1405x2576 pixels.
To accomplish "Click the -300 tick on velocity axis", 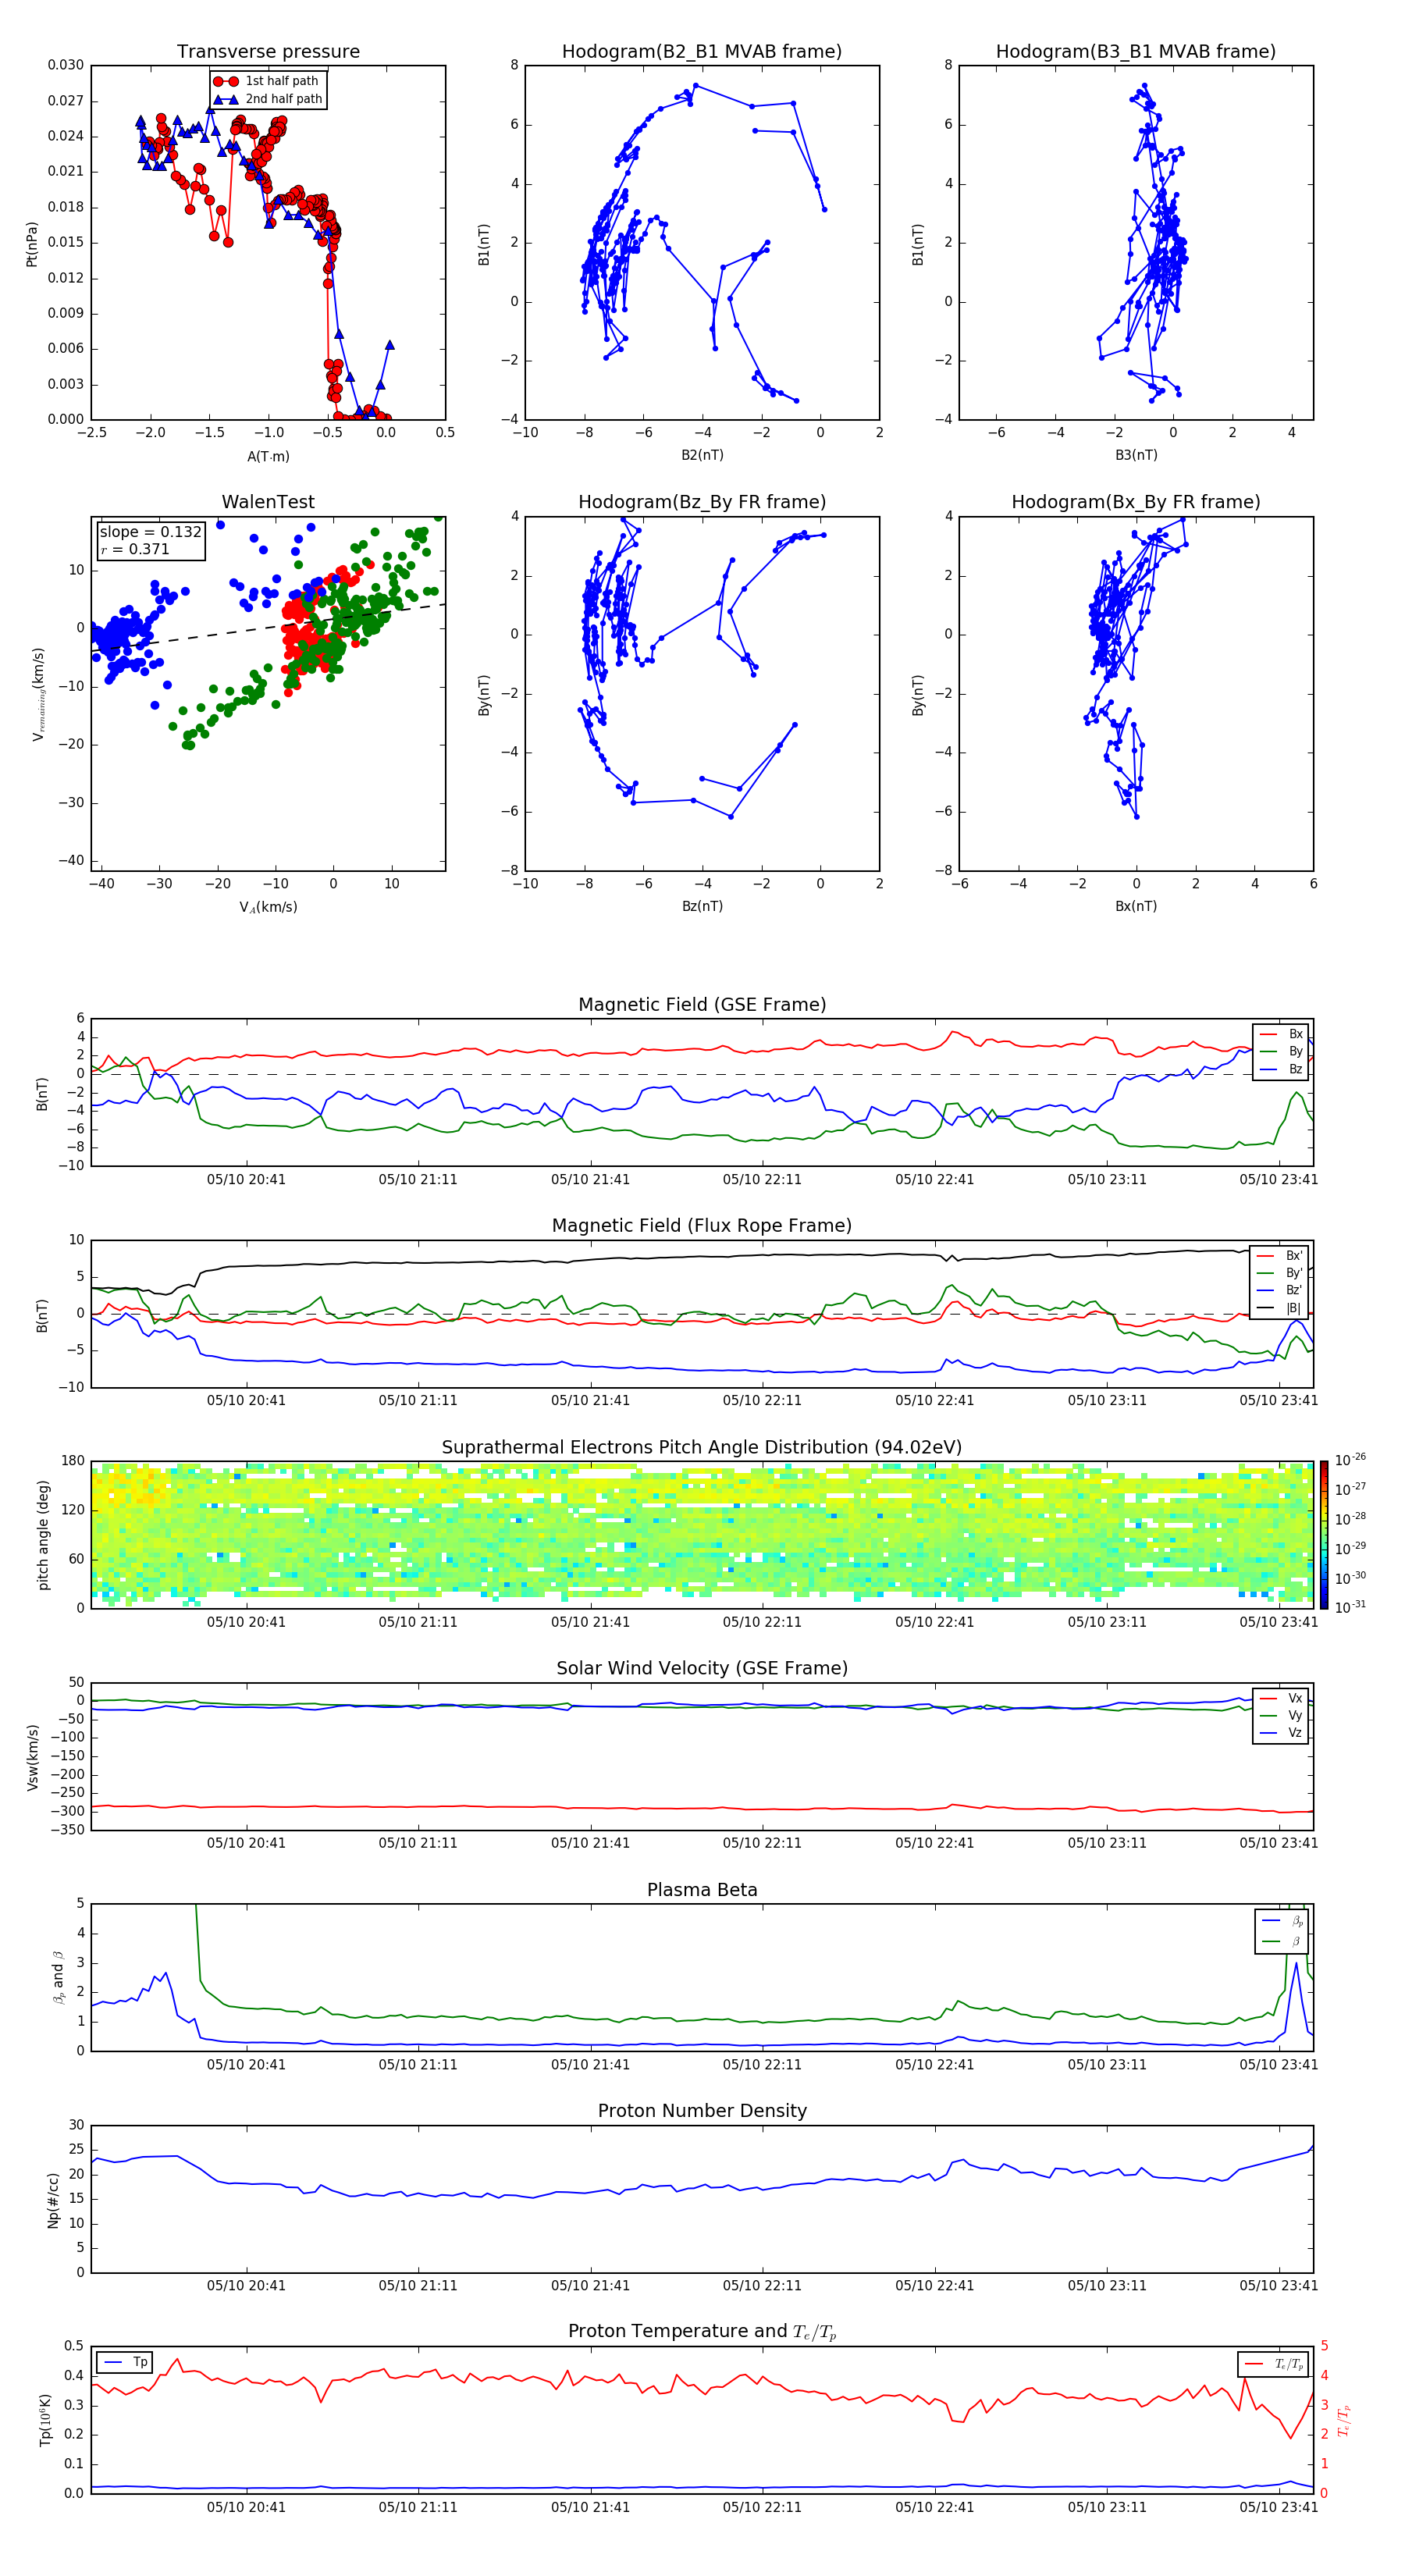I will pos(66,1811).
